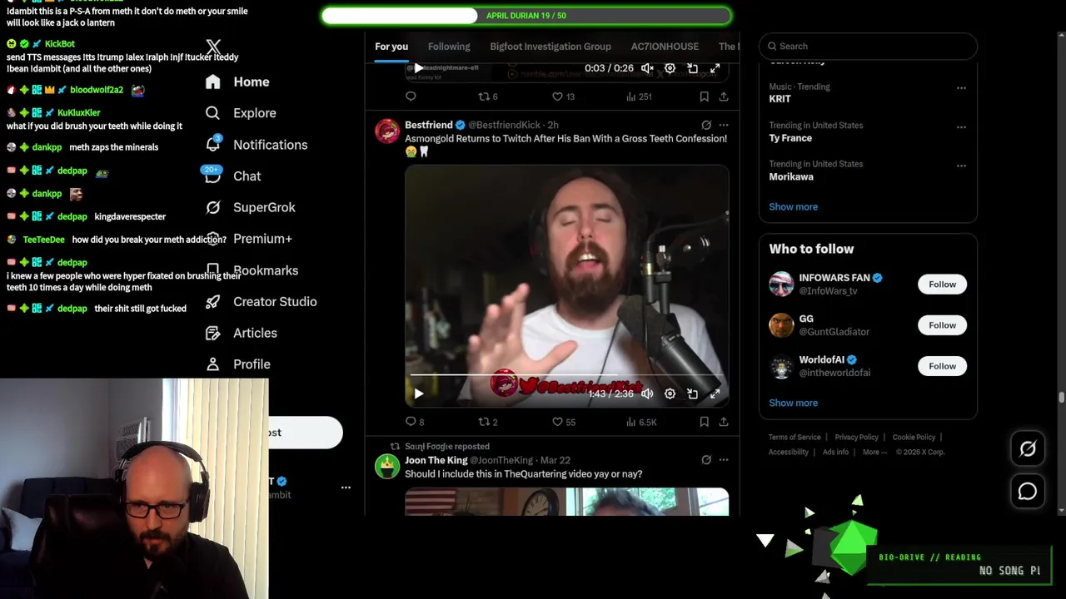This screenshot has height=599, width=1066.
Task: Enter fullscreen on Asmongold video
Action: click(x=715, y=394)
